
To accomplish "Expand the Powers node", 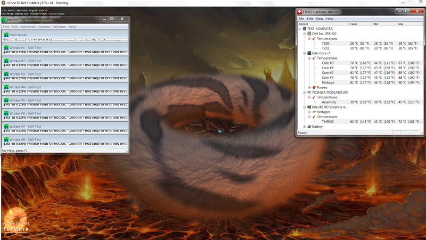I will pos(309,87).
